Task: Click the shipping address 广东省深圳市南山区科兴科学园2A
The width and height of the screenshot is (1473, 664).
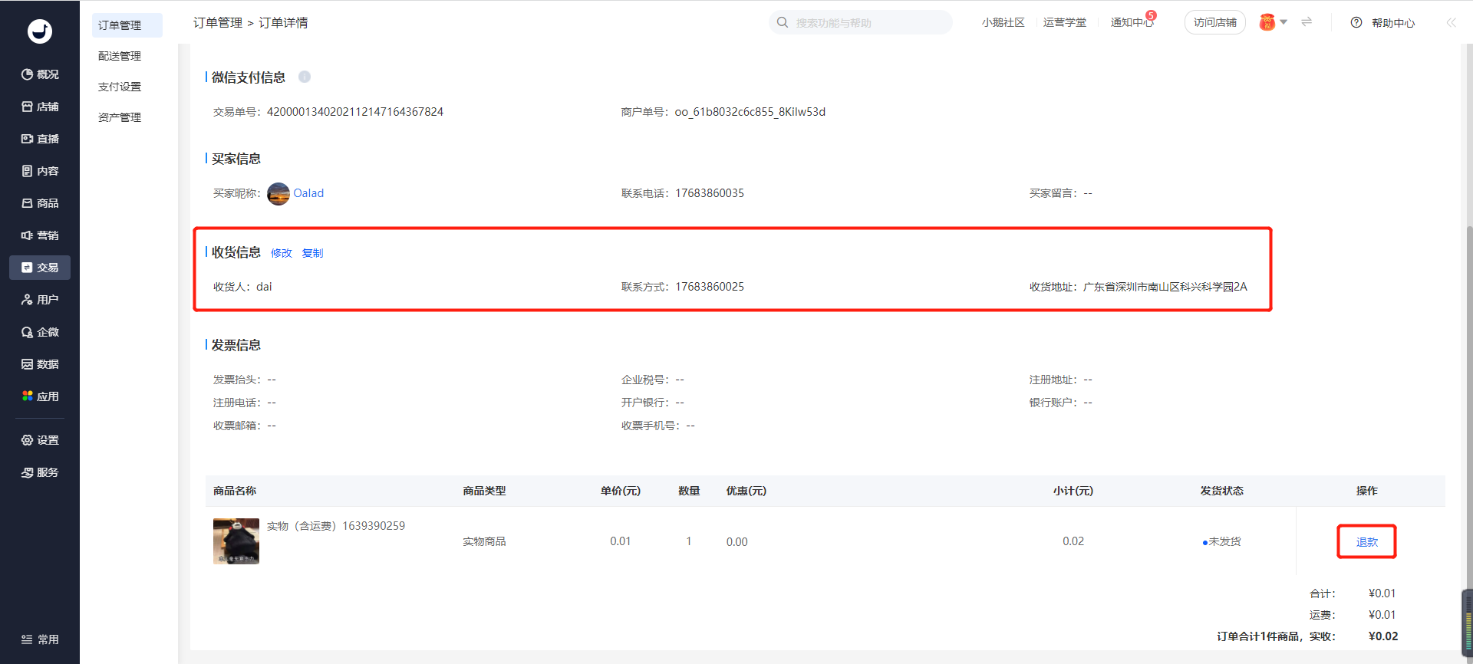Action: point(1165,287)
